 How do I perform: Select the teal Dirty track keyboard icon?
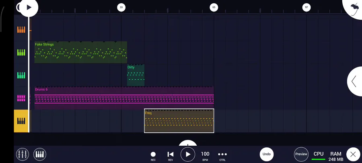(21, 75)
